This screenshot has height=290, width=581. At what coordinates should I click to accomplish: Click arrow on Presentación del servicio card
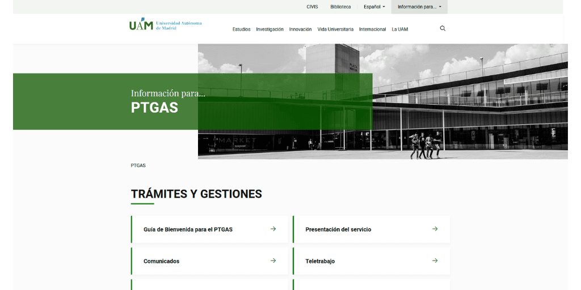tap(435, 229)
